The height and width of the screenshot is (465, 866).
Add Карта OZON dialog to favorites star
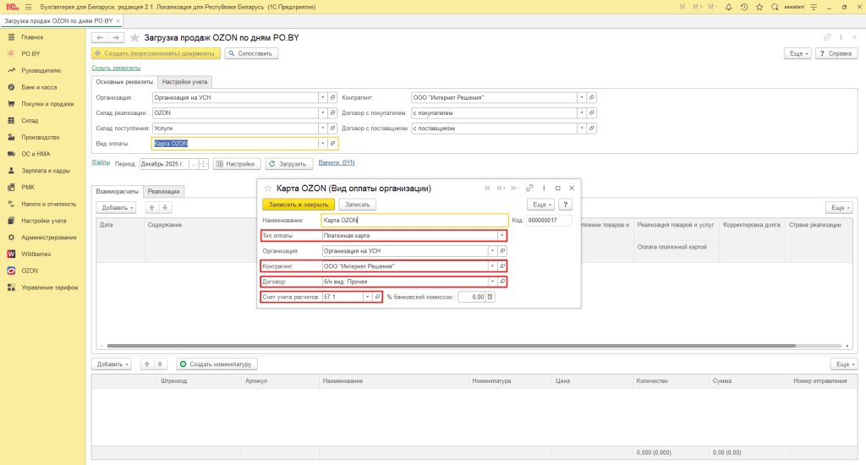point(268,189)
